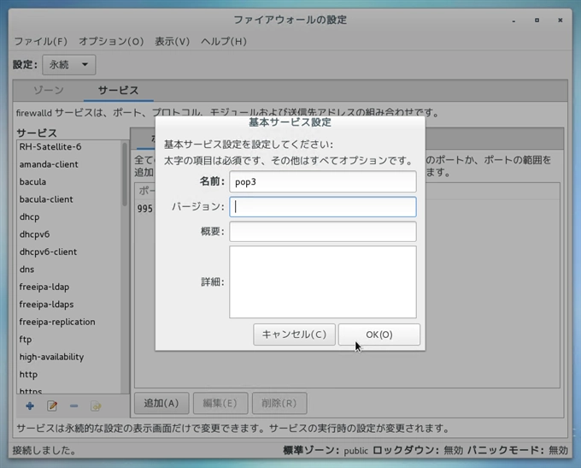581x468 pixels.
Task: Click the load service defaults icon
Action: (x=96, y=406)
